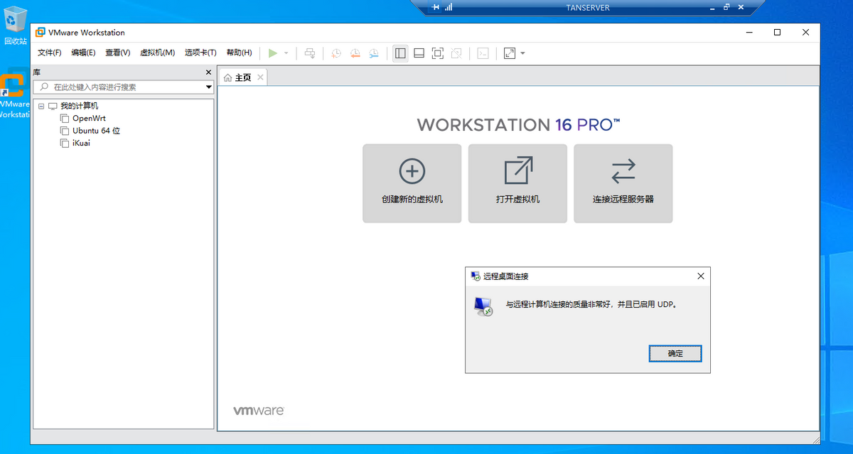Click the library search input field
Viewport: 853px width, 454px height.
121,87
